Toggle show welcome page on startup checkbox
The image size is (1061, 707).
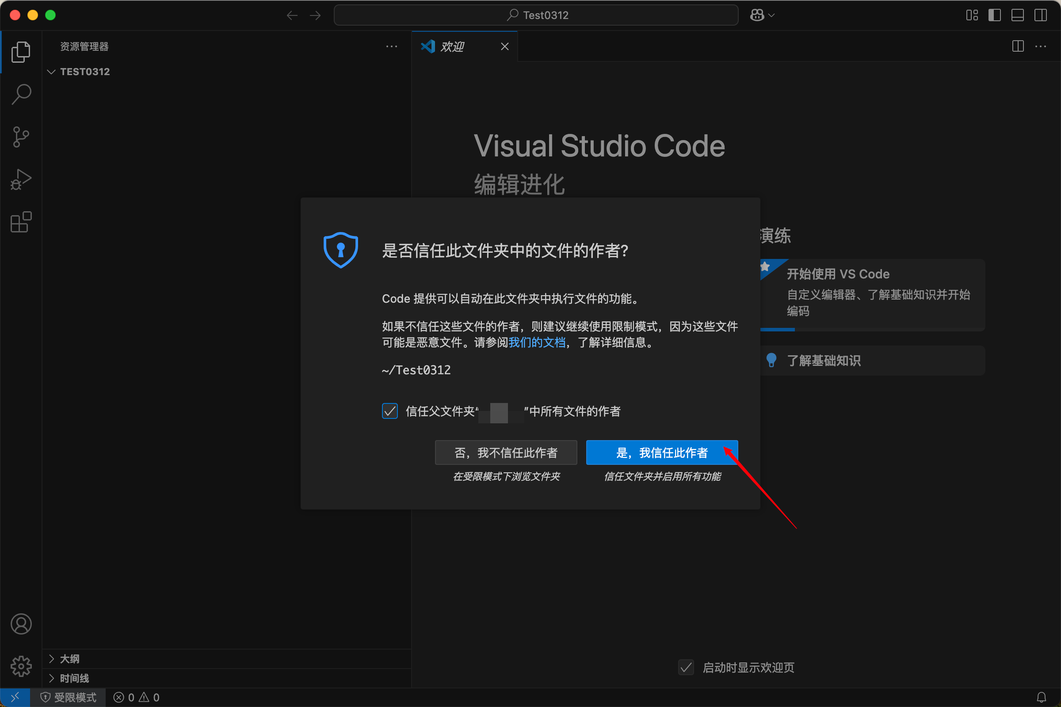coord(686,667)
